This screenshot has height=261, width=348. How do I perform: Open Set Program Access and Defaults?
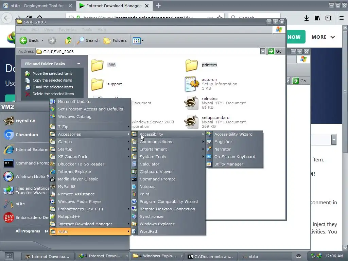coord(90,109)
